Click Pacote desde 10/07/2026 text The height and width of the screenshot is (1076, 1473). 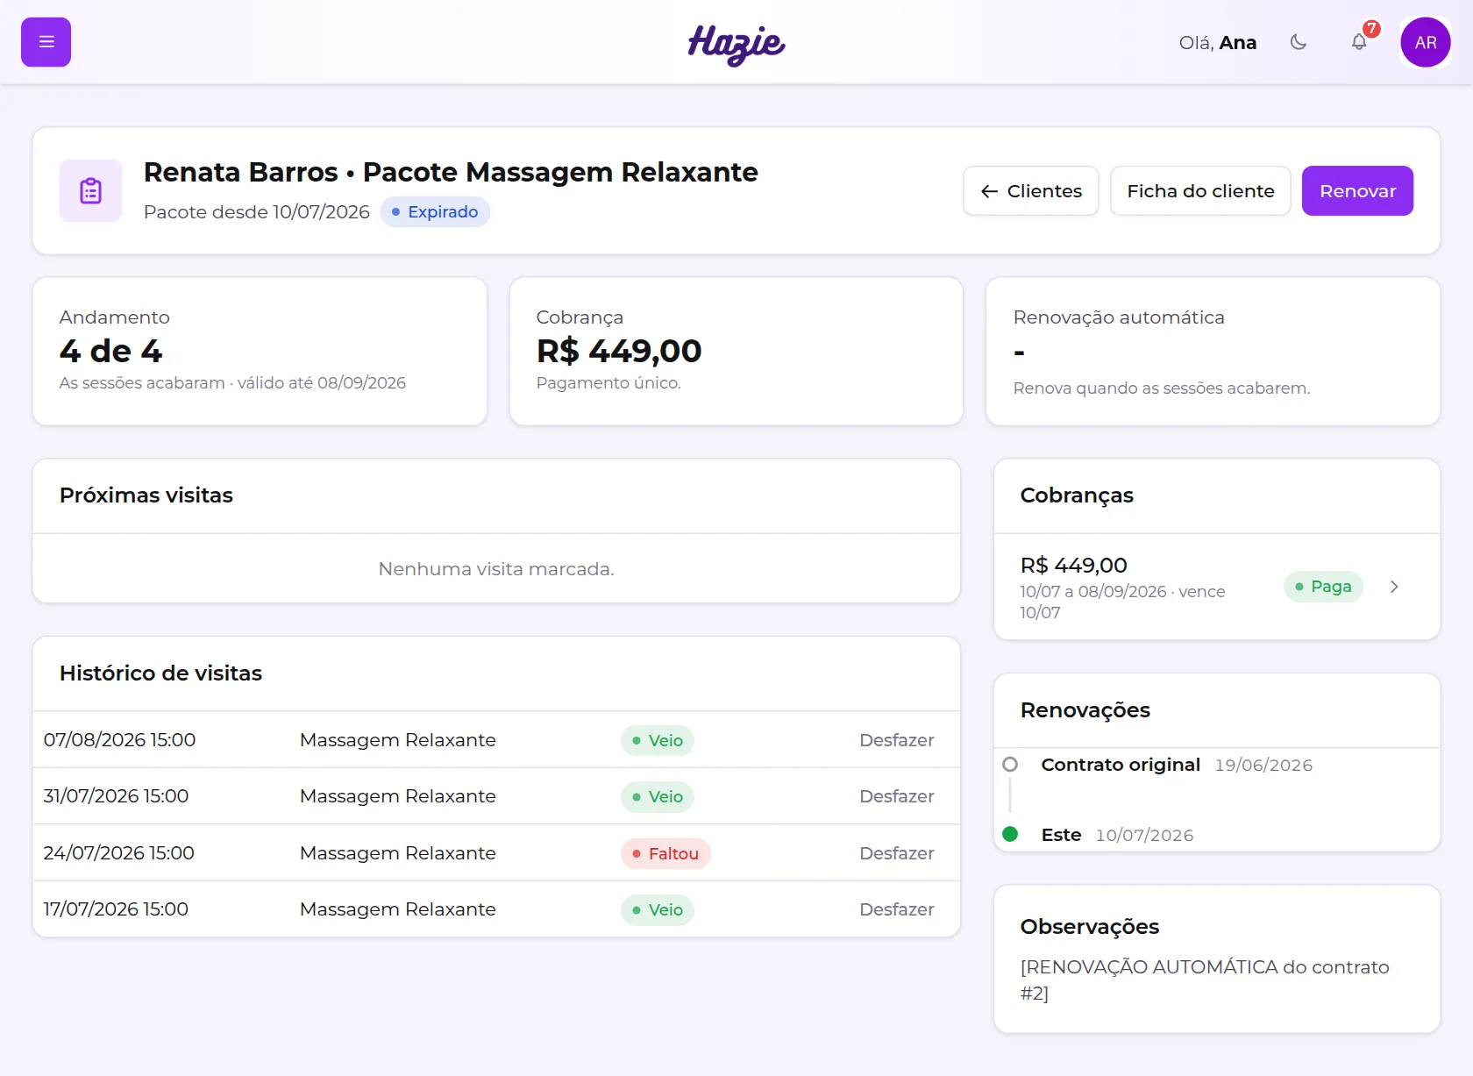click(257, 212)
